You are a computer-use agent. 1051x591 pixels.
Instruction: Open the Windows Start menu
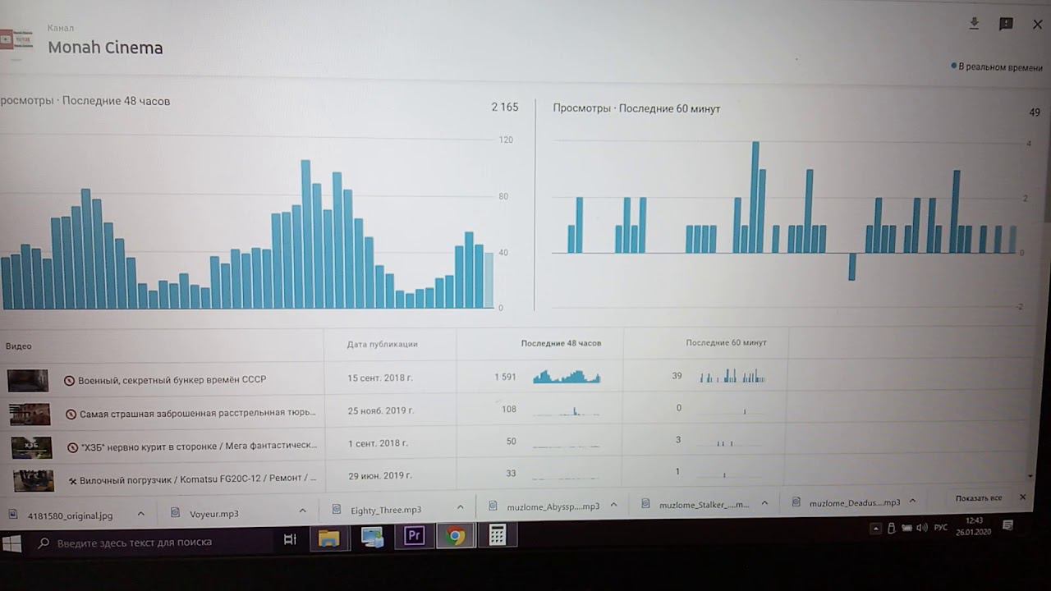coord(12,543)
